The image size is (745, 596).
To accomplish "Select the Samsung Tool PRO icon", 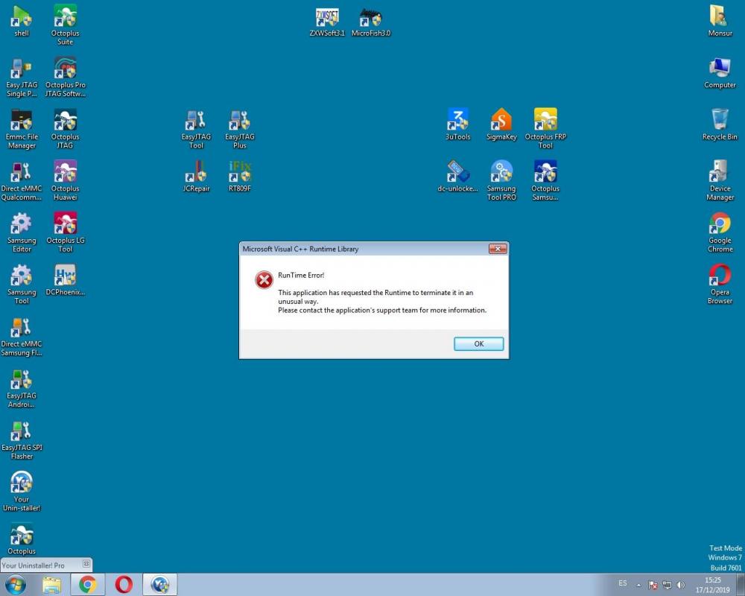I will tap(501, 174).
